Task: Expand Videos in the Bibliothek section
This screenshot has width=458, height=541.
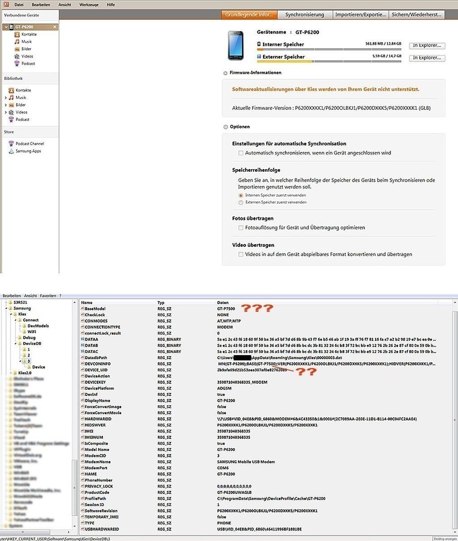Action: (5, 112)
